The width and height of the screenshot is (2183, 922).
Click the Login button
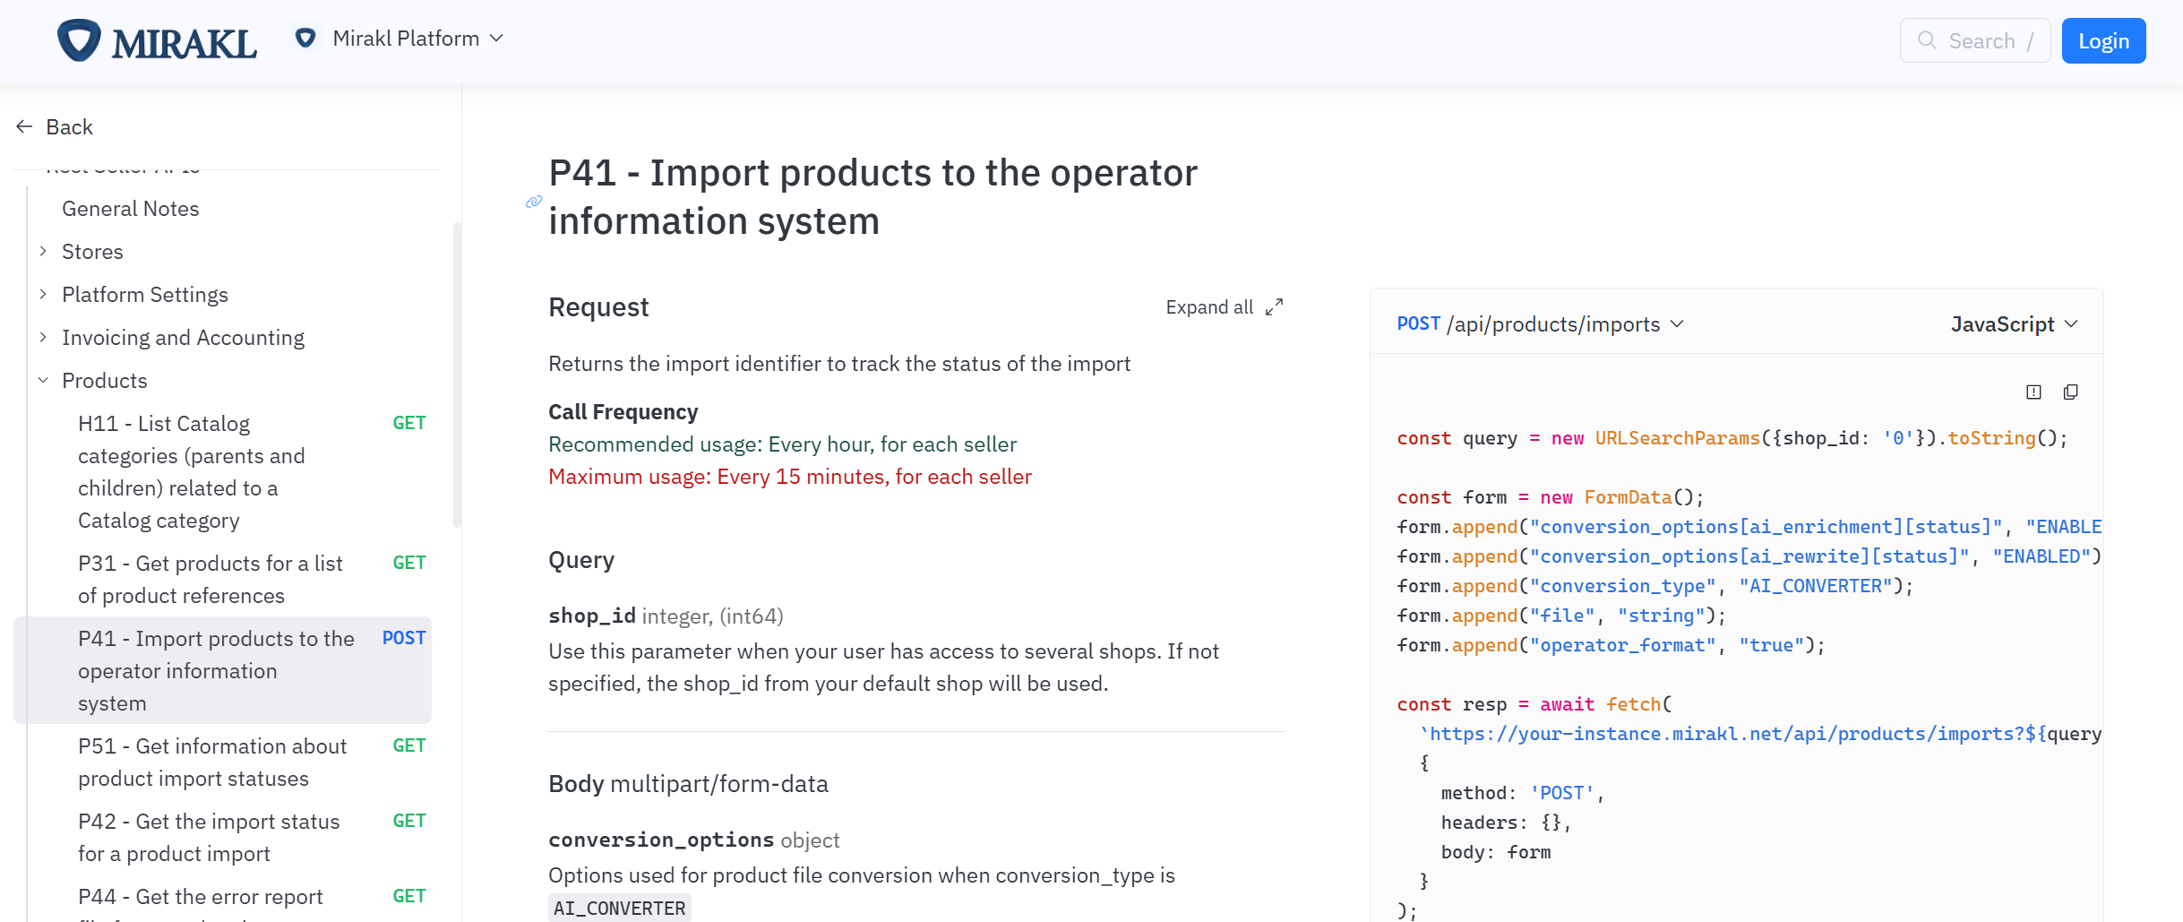pos(2103,40)
